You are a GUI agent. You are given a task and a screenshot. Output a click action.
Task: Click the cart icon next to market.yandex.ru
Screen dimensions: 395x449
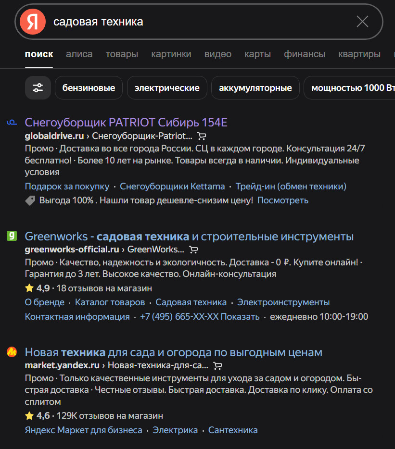(x=217, y=366)
